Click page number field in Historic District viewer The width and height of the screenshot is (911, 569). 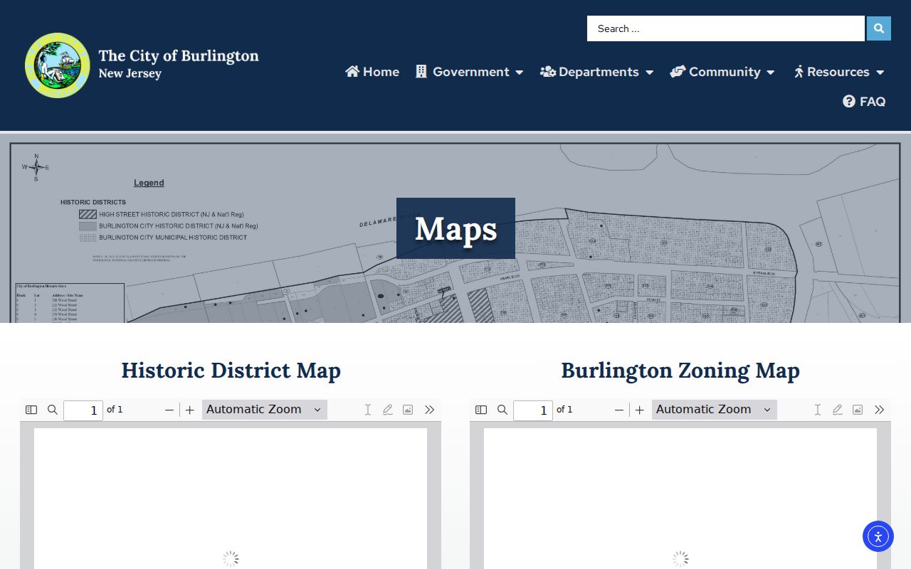[x=83, y=410]
